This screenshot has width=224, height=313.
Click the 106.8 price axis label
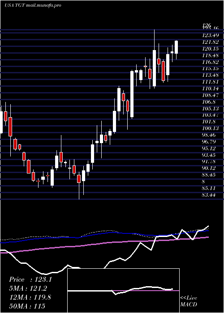coord(209,102)
